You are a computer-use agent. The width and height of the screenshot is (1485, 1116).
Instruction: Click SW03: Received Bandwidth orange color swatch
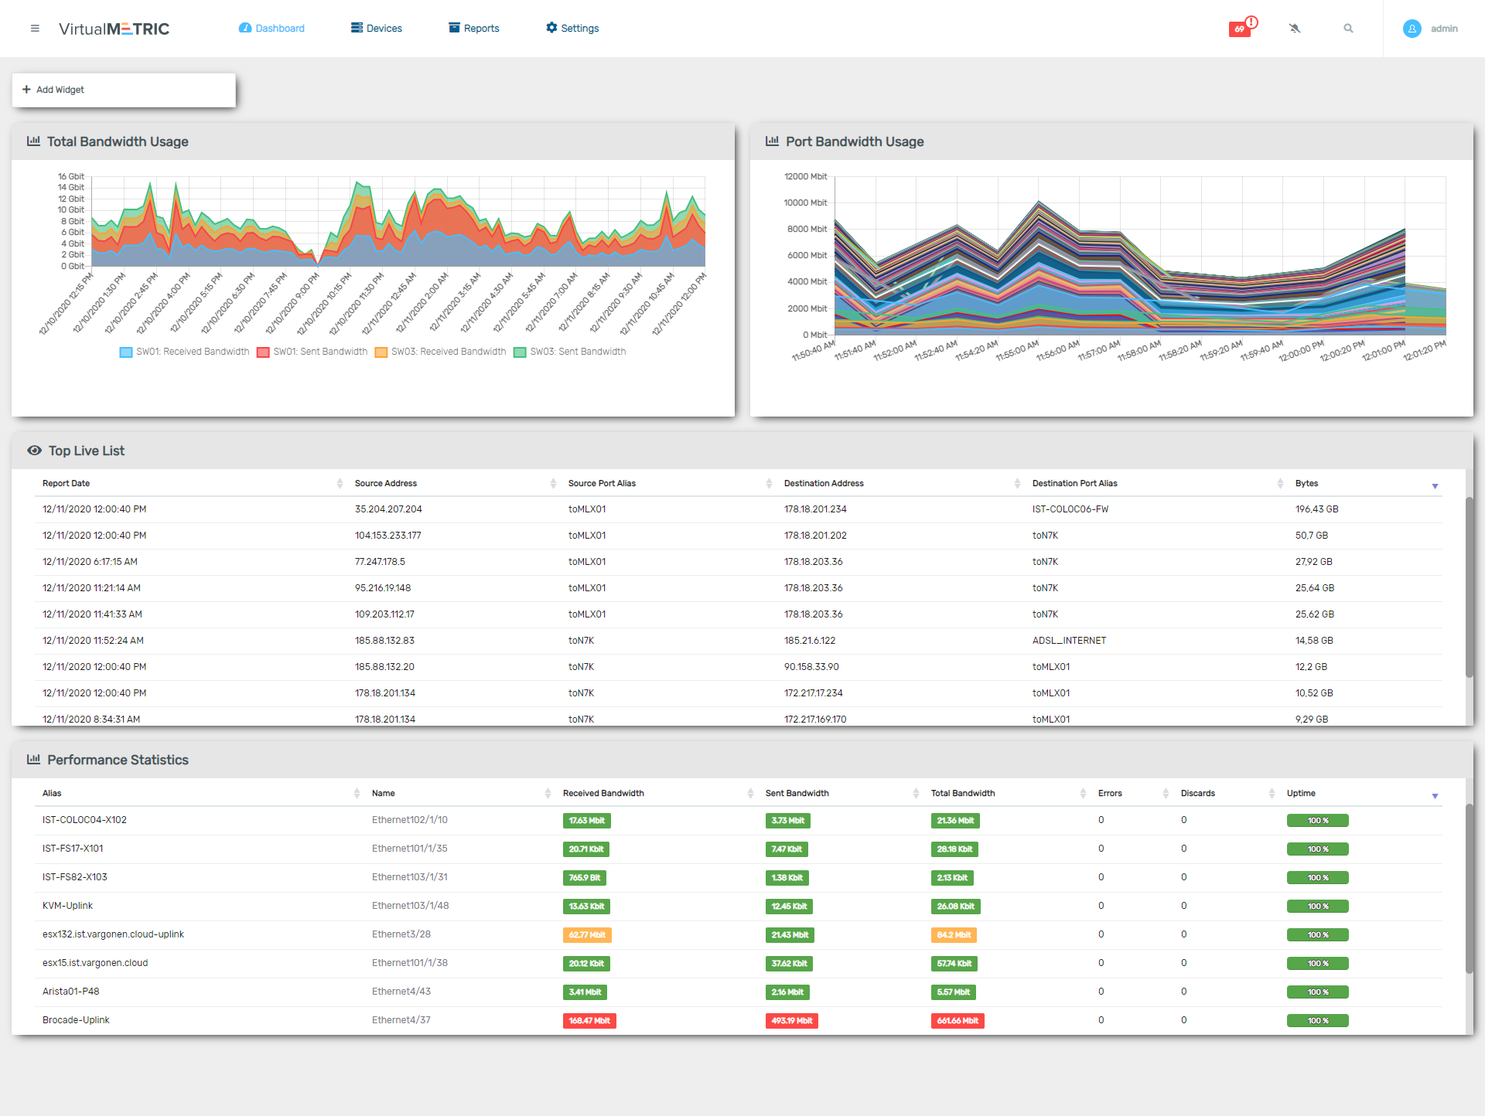[381, 352]
